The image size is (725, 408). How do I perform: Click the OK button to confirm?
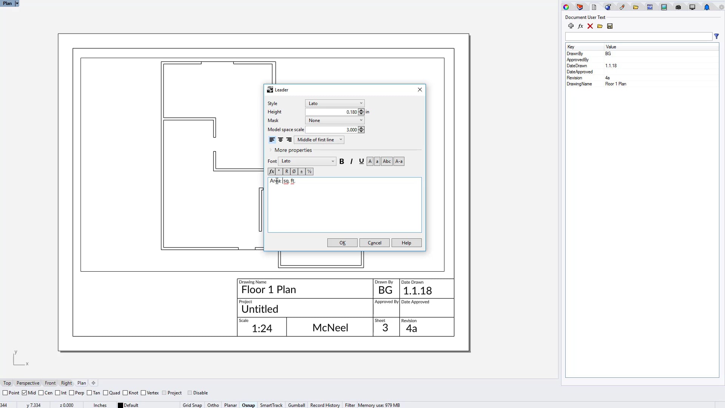342,243
